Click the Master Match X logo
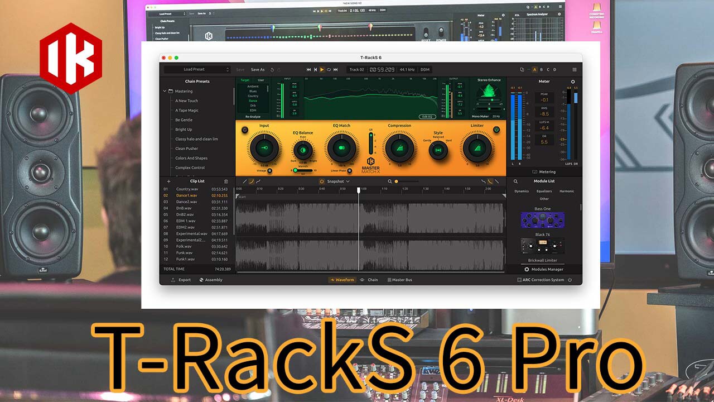This screenshot has height=402, width=714. [x=370, y=165]
